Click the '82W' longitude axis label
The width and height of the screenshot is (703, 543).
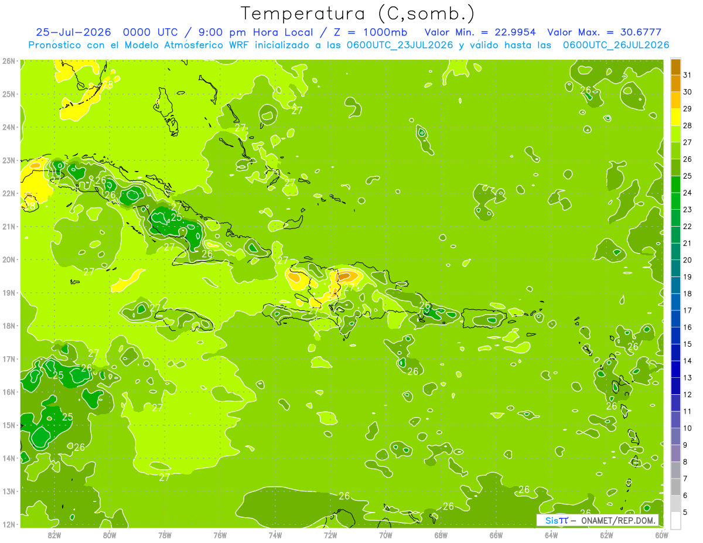pyautogui.click(x=54, y=535)
